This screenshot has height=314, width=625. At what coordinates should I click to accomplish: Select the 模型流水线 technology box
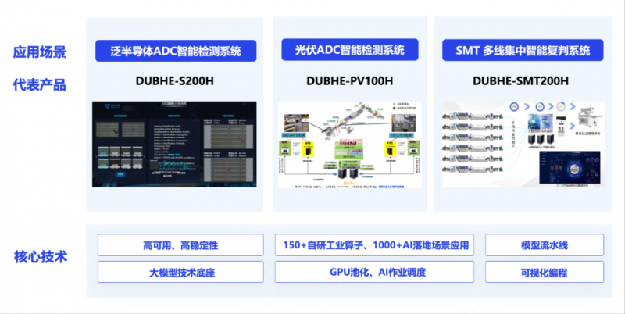(x=545, y=245)
